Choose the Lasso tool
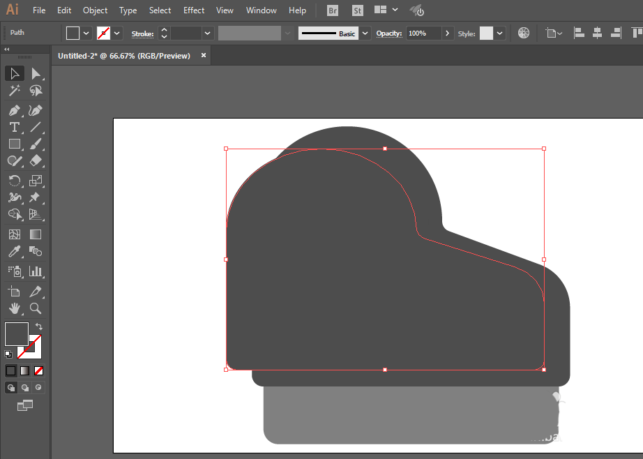The image size is (643, 459). pyautogui.click(x=36, y=90)
